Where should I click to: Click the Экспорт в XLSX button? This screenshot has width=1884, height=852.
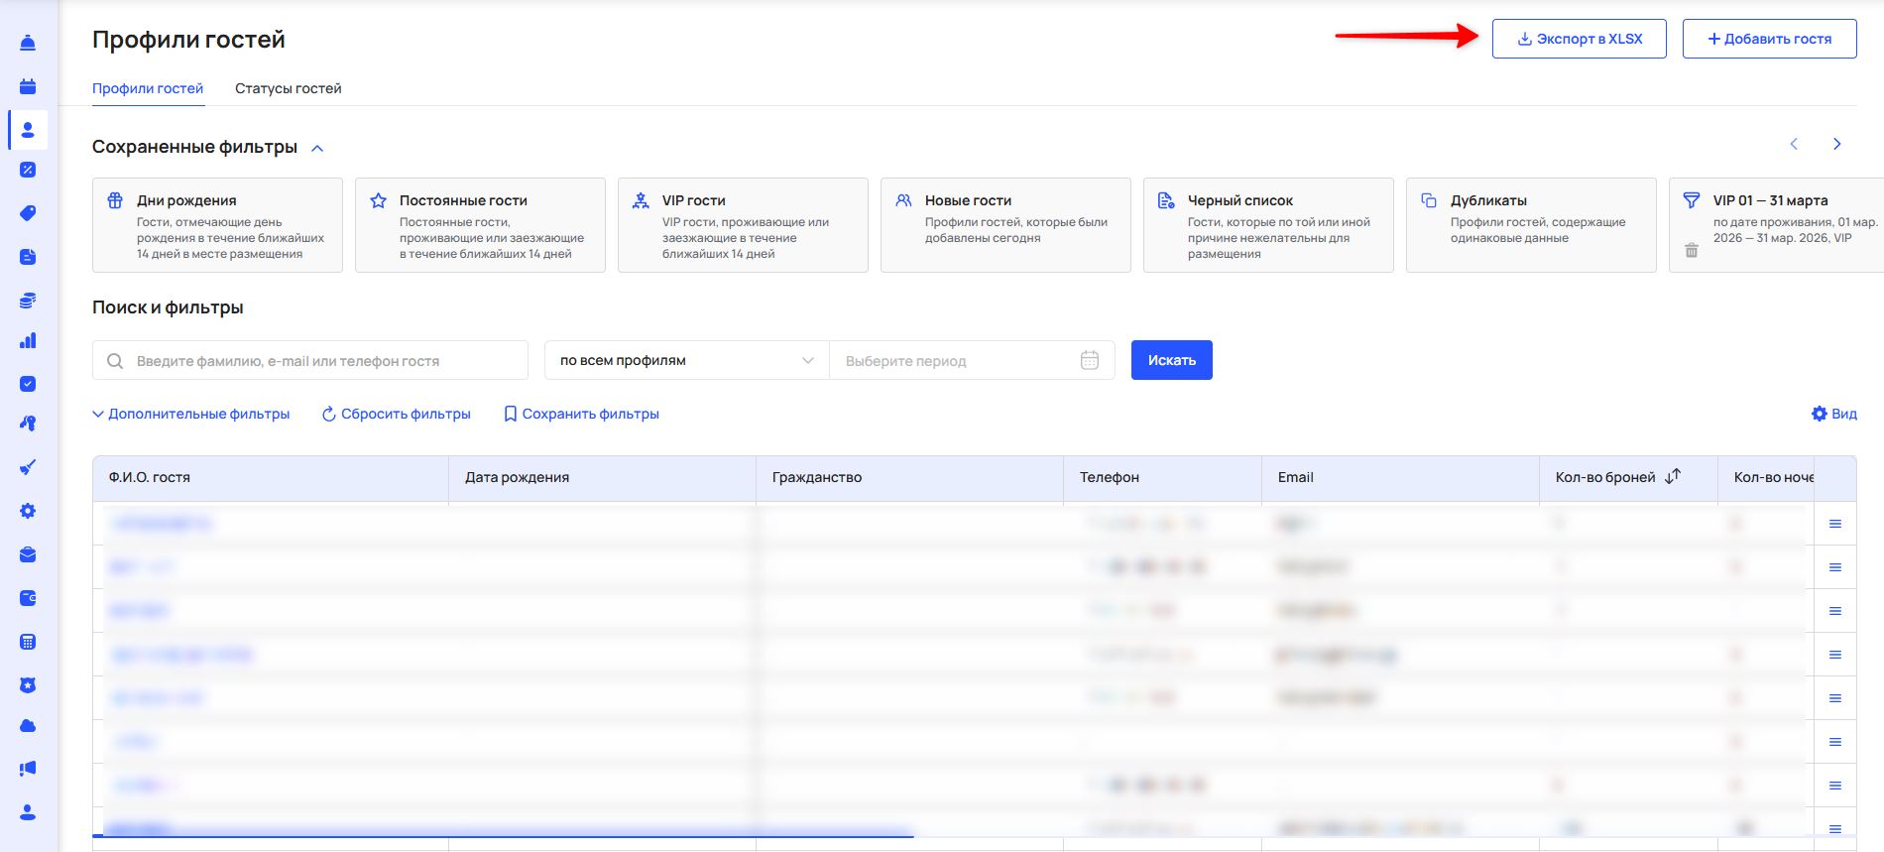(x=1579, y=39)
